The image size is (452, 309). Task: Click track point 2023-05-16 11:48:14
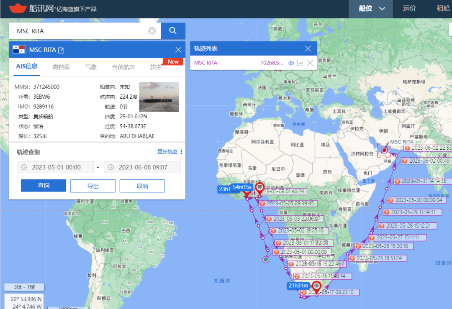(x=323, y=276)
